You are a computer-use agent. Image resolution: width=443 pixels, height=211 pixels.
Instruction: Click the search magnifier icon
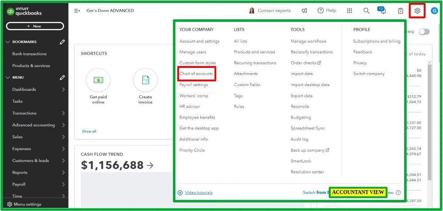pos(366,11)
